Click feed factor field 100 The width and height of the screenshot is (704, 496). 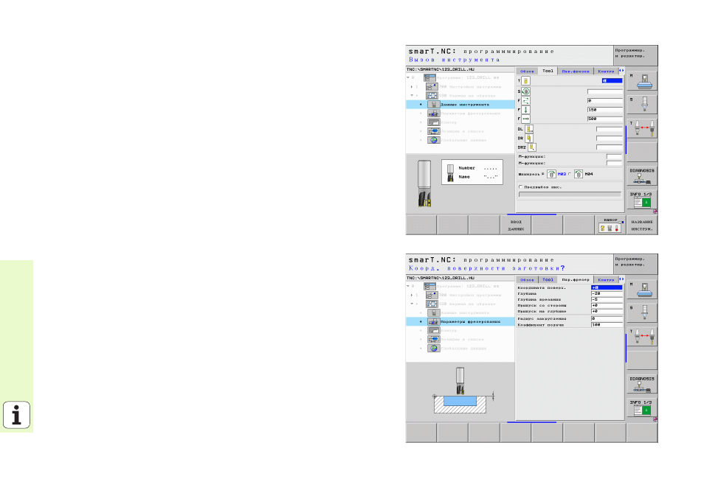607,324
